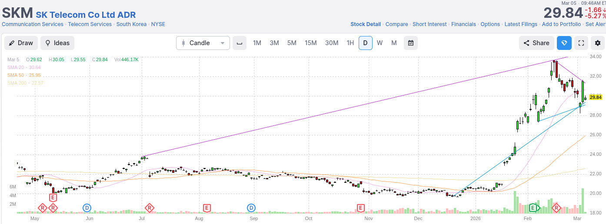Click the blue diamond elite icon
The image size is (606, 224).
(x=564, y=43)
